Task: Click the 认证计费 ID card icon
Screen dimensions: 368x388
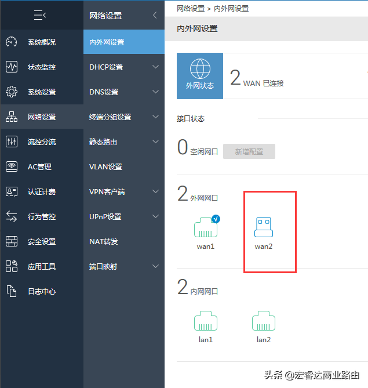Action: [12, 191]
